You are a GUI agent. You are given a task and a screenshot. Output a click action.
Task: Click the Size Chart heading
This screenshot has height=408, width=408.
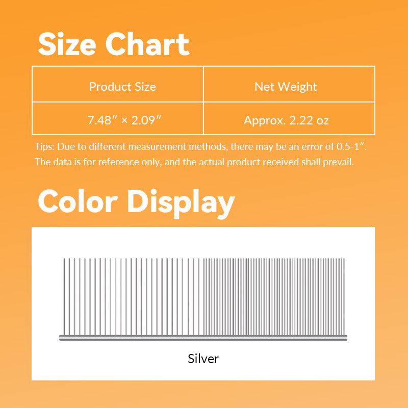tap(114, 44)
